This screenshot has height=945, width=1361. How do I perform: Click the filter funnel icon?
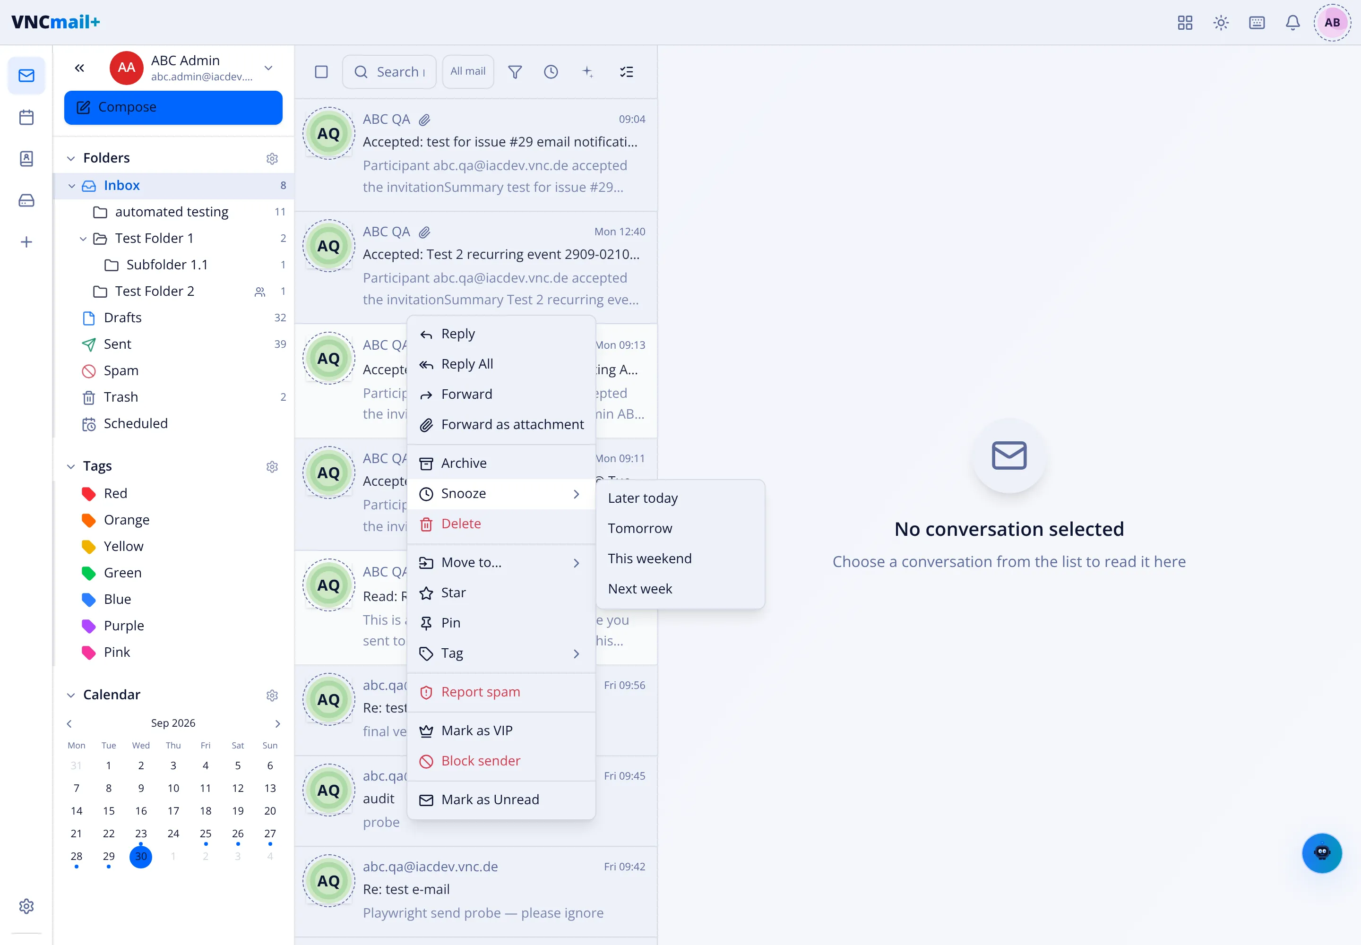point(515,72)
